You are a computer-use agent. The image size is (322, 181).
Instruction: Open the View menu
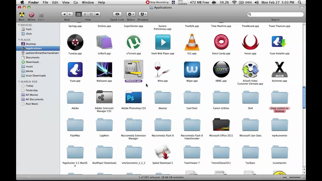66,2
